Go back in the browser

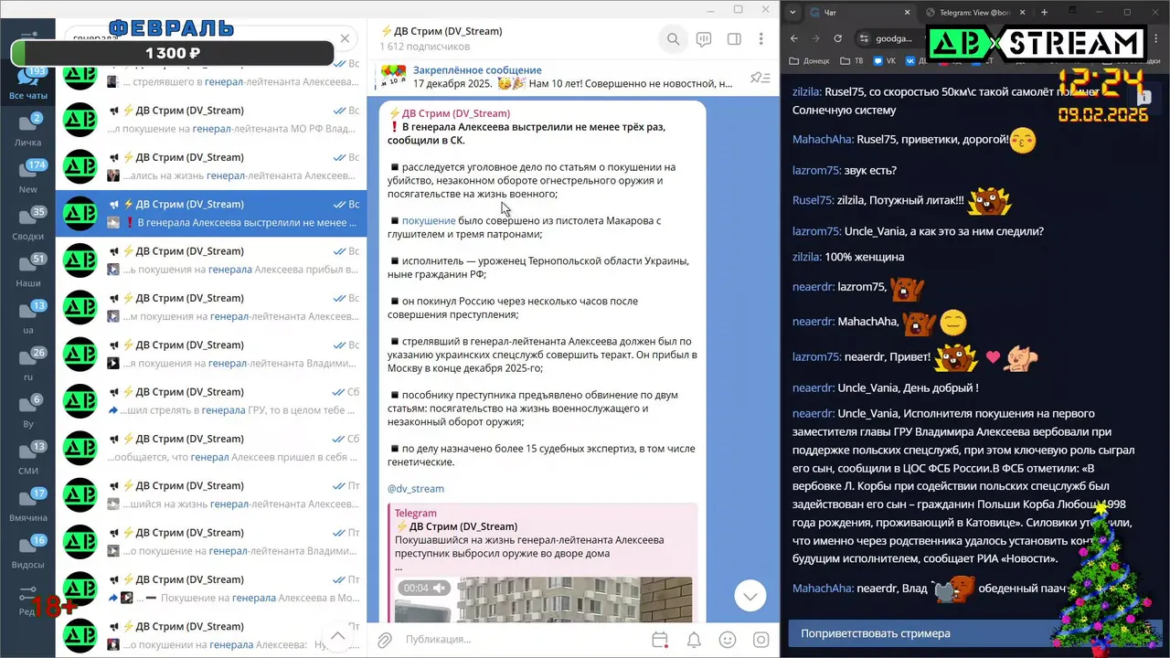click(794, 38)
